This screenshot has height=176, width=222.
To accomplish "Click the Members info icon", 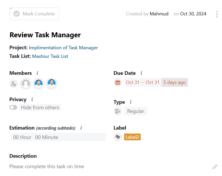I will coord(38,73).
